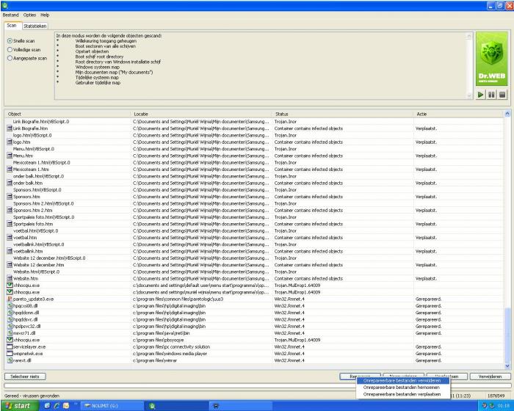The height and width of the screenshot is (411, 514).
Task: Sort by the Actie column header
Action: [459, 114]
